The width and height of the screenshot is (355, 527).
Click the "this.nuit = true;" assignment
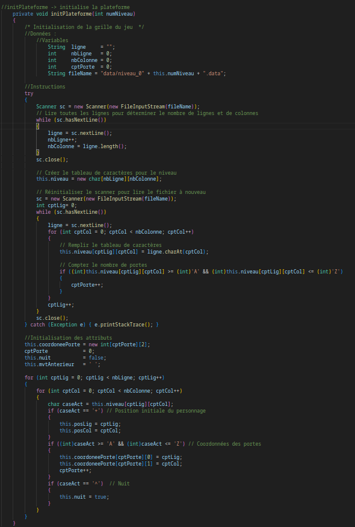click(84, 496)
